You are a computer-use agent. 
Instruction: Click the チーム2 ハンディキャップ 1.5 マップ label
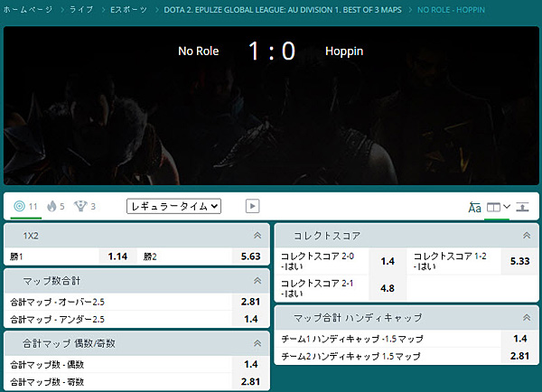[350, 356]
